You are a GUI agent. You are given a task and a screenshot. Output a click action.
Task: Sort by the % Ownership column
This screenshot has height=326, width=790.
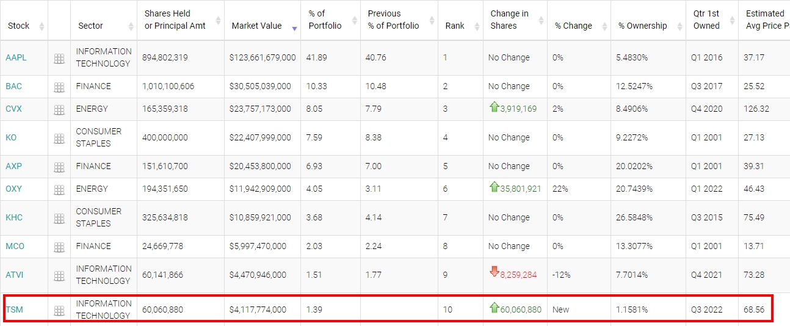[x=642, y=26]
